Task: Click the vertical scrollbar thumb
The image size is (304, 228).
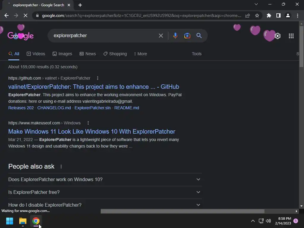Action: 301,47
